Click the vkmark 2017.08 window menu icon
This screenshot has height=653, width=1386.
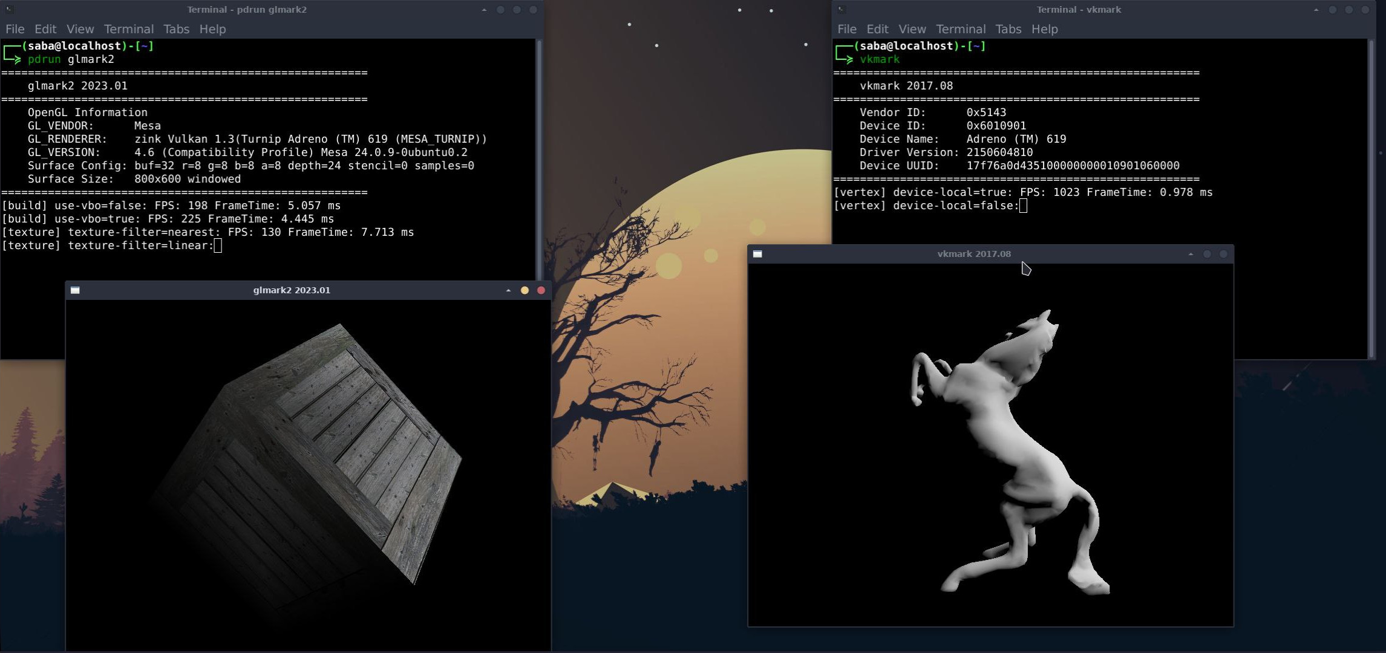click(757, 254)
